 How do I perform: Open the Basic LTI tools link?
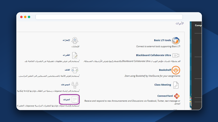point(162,40)
